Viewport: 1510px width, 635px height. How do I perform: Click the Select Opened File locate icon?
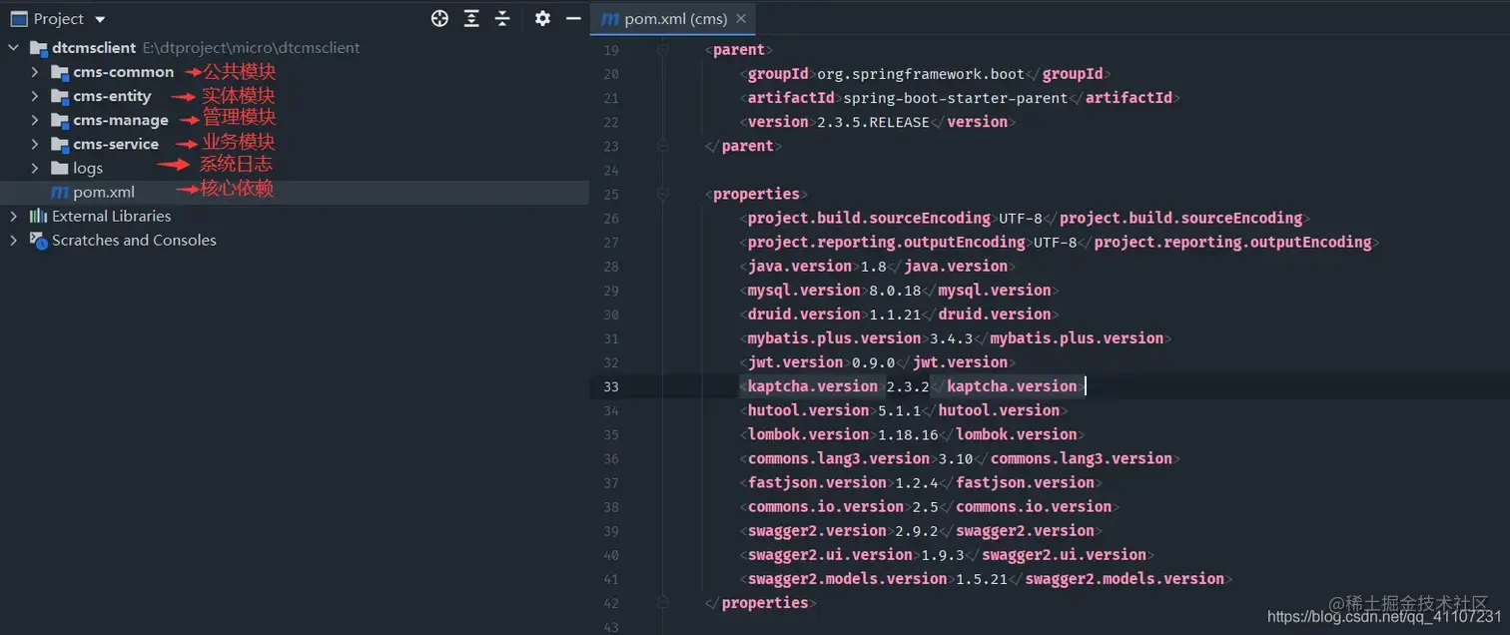coord(439,18)
